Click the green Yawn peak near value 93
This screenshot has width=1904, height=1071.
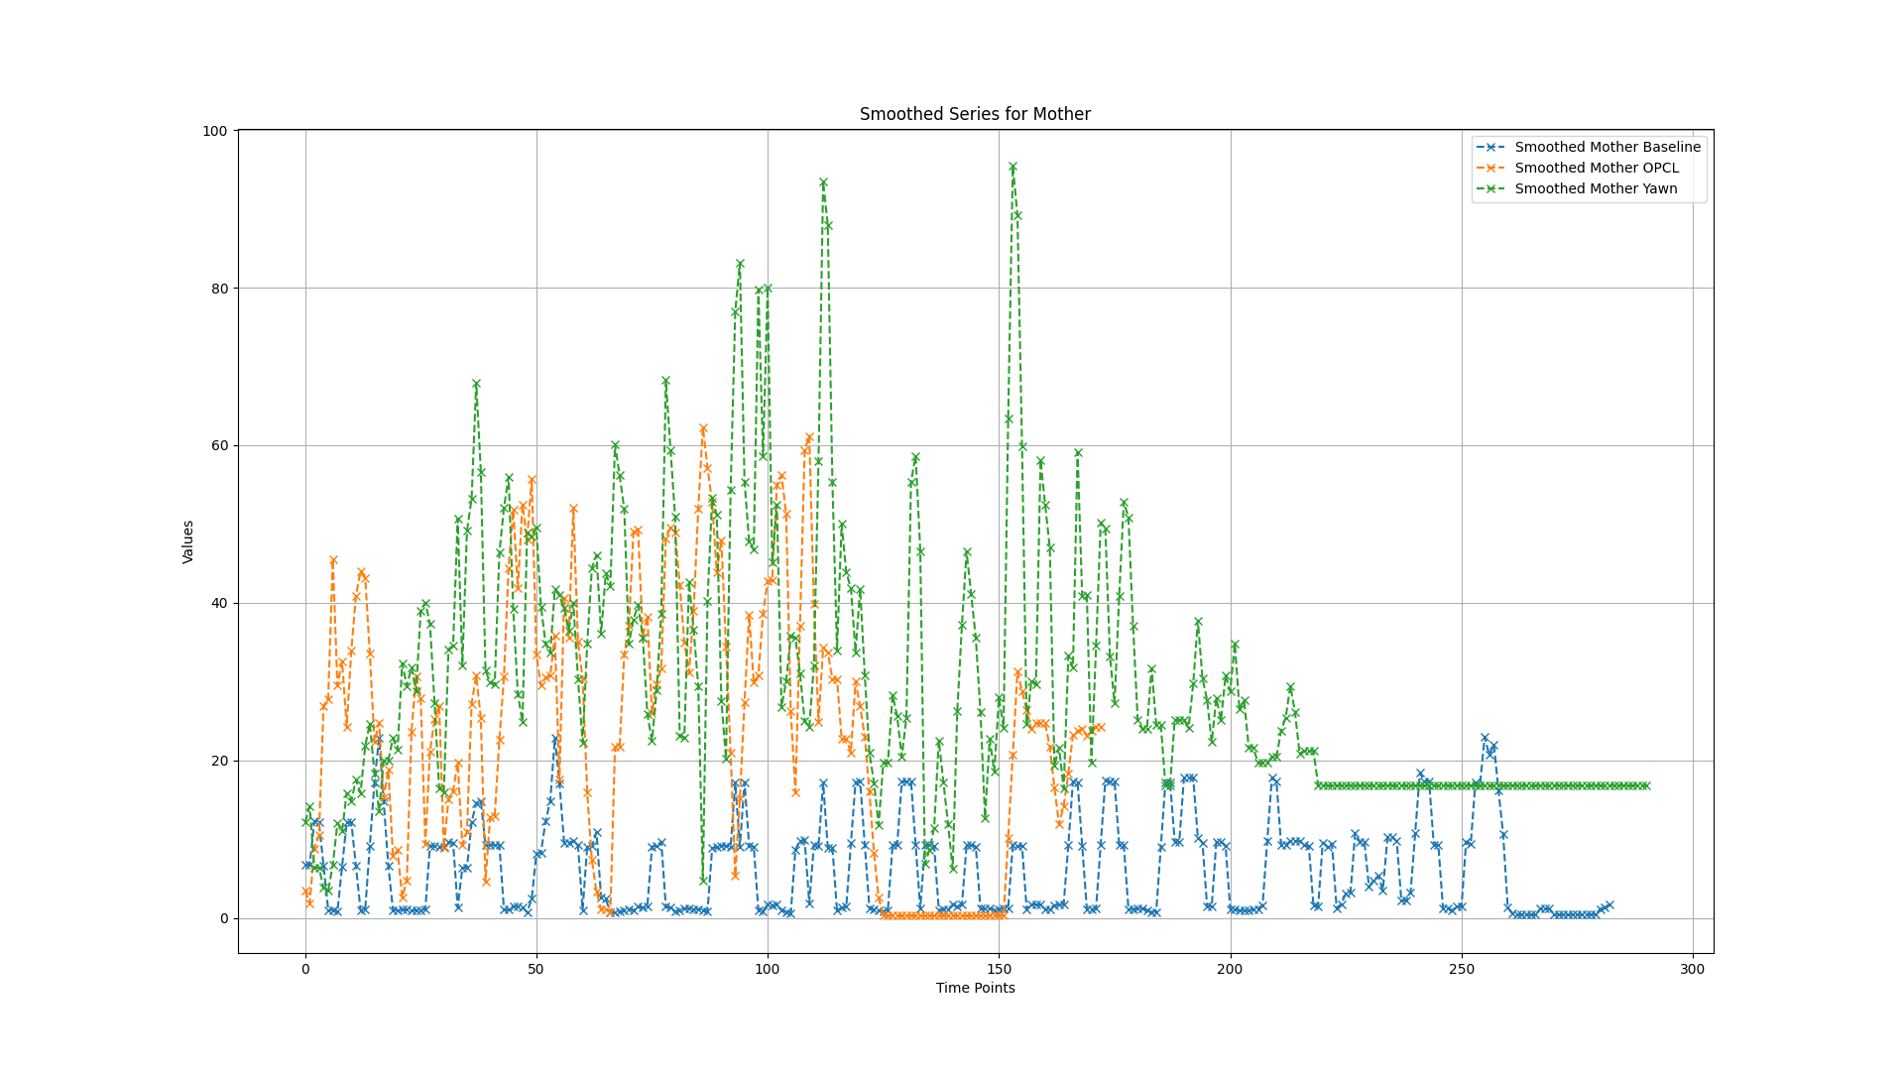(x=823, y=182)
